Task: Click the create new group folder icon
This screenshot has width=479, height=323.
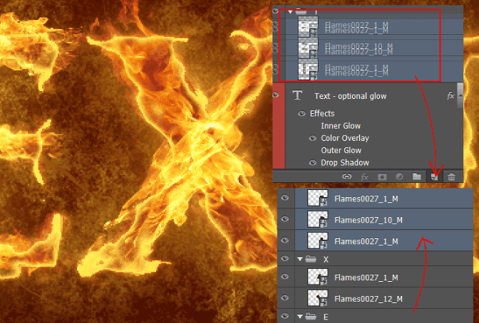Action: (x=417, y=176)
